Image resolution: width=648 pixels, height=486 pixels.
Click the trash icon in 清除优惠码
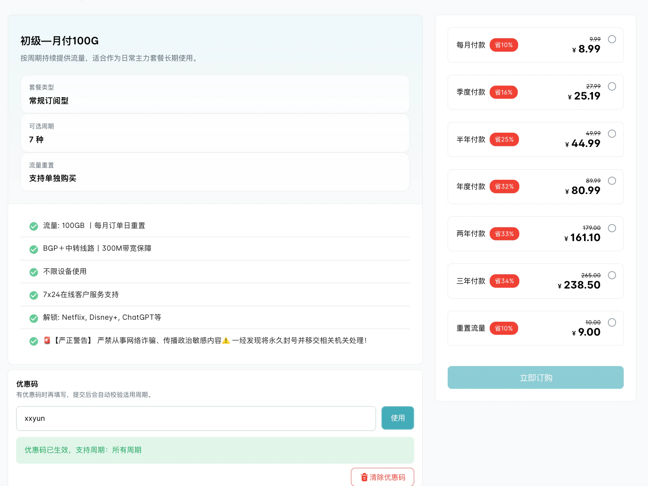coord(364,478)
